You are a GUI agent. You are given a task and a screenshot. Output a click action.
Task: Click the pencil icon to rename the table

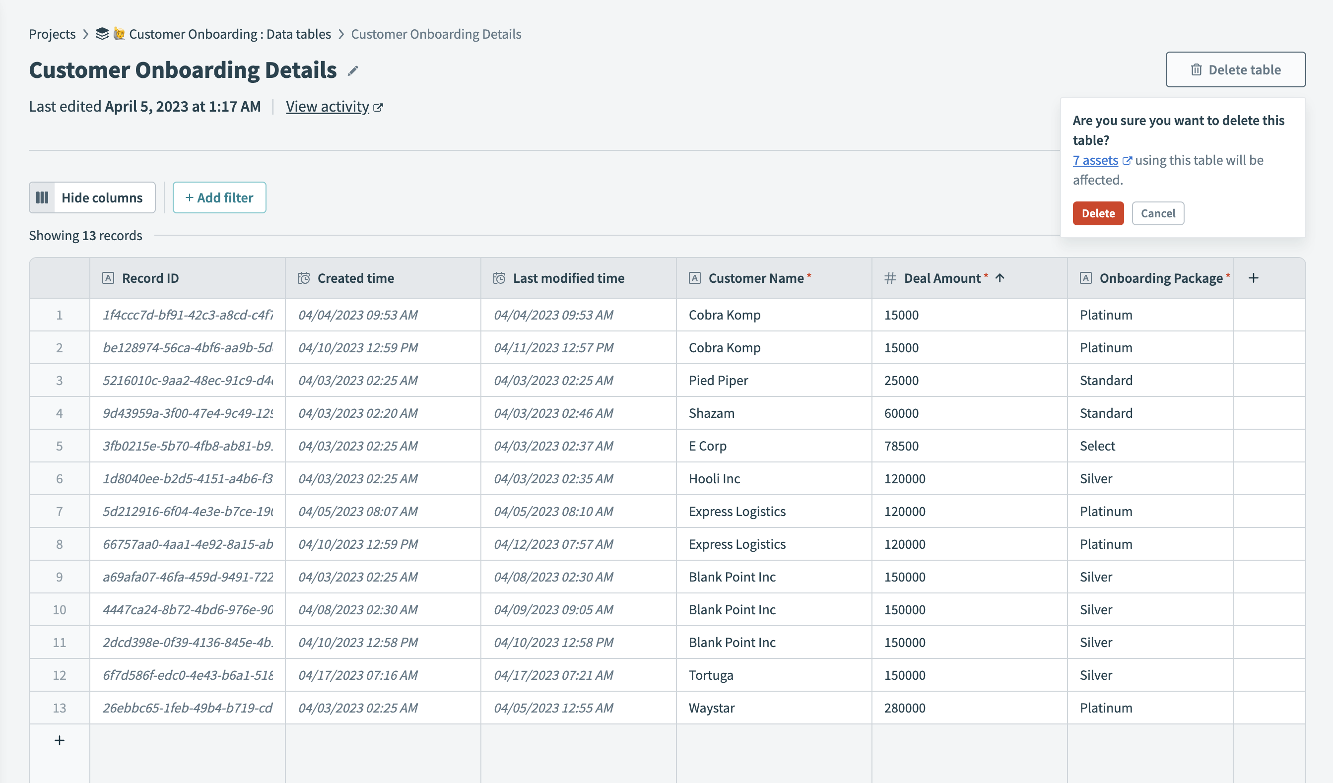click(x=352, y=70)
